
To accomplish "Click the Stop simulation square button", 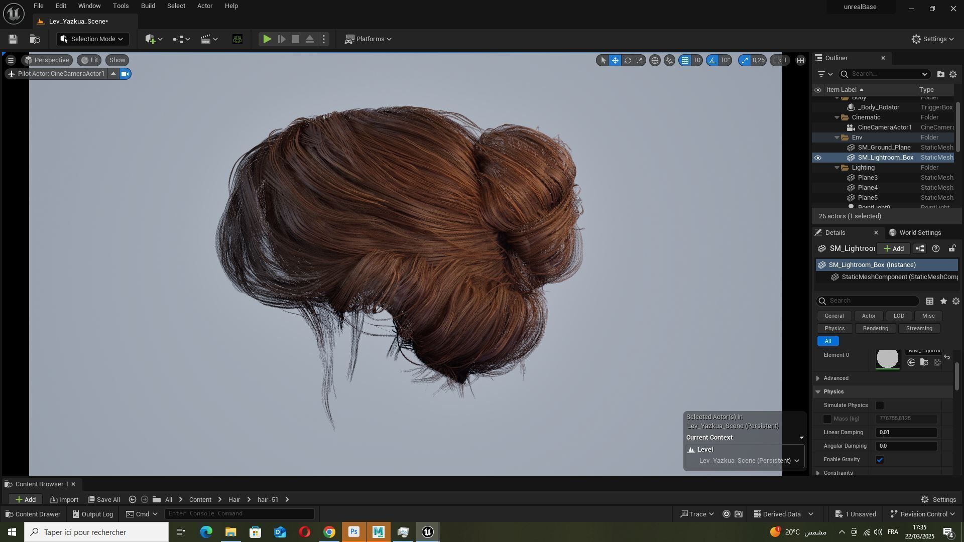I will click(x=296, y=39).
